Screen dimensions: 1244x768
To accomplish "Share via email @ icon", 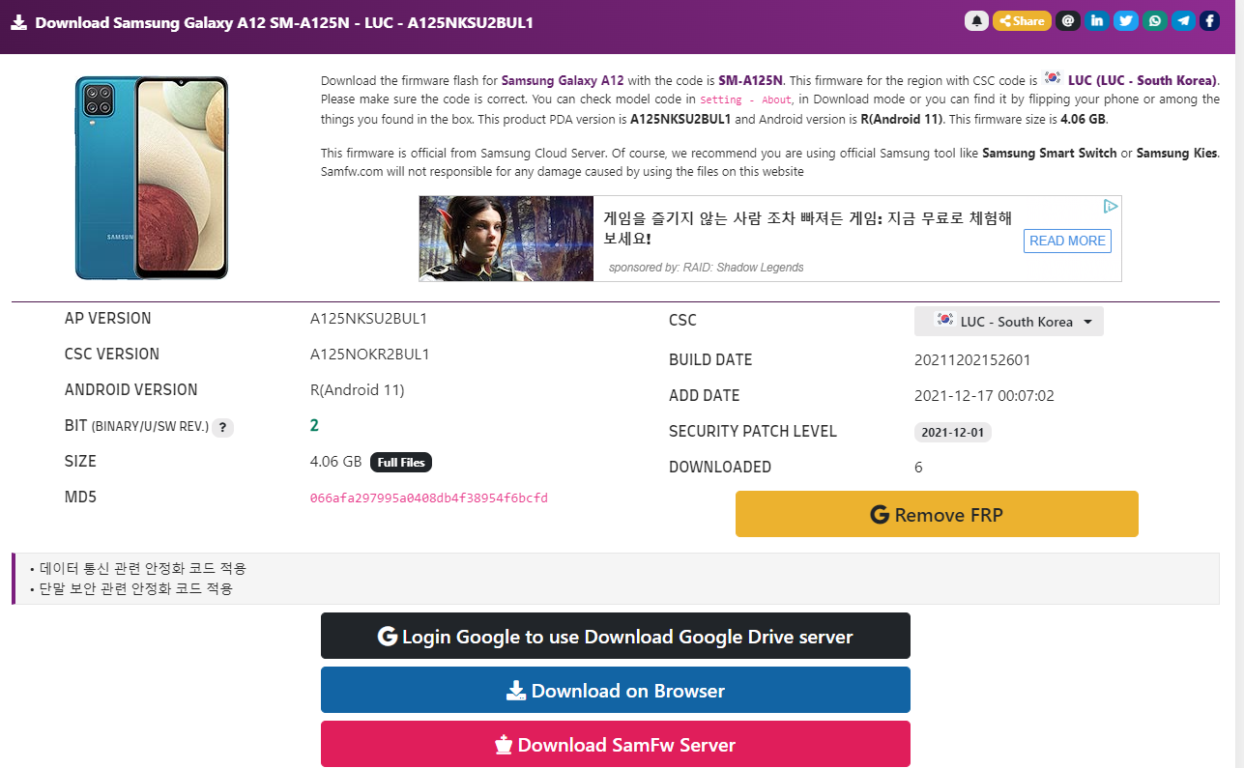I will (x=1068, y=20).
